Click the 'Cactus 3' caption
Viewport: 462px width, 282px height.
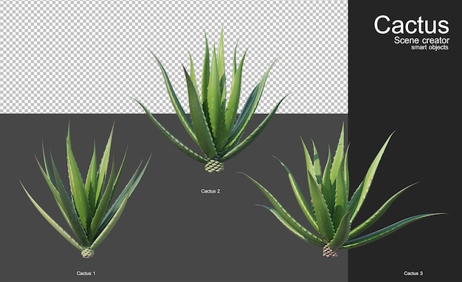pos(413,273)
